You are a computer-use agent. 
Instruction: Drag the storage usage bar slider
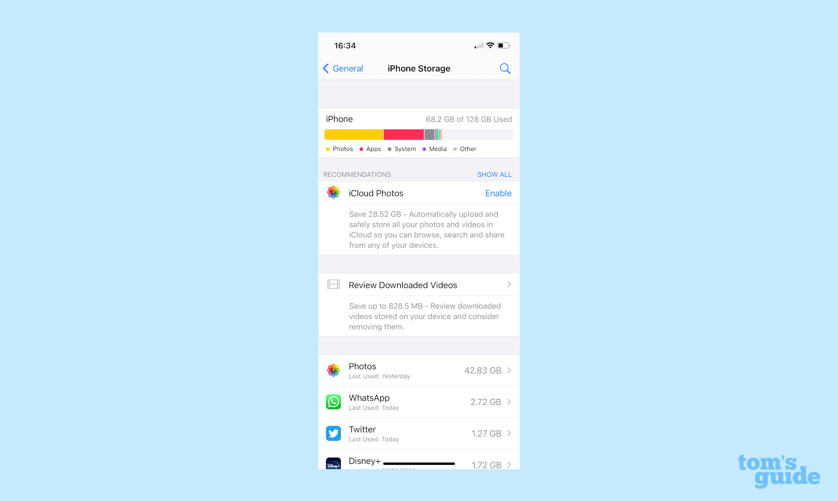pos(419,134)
